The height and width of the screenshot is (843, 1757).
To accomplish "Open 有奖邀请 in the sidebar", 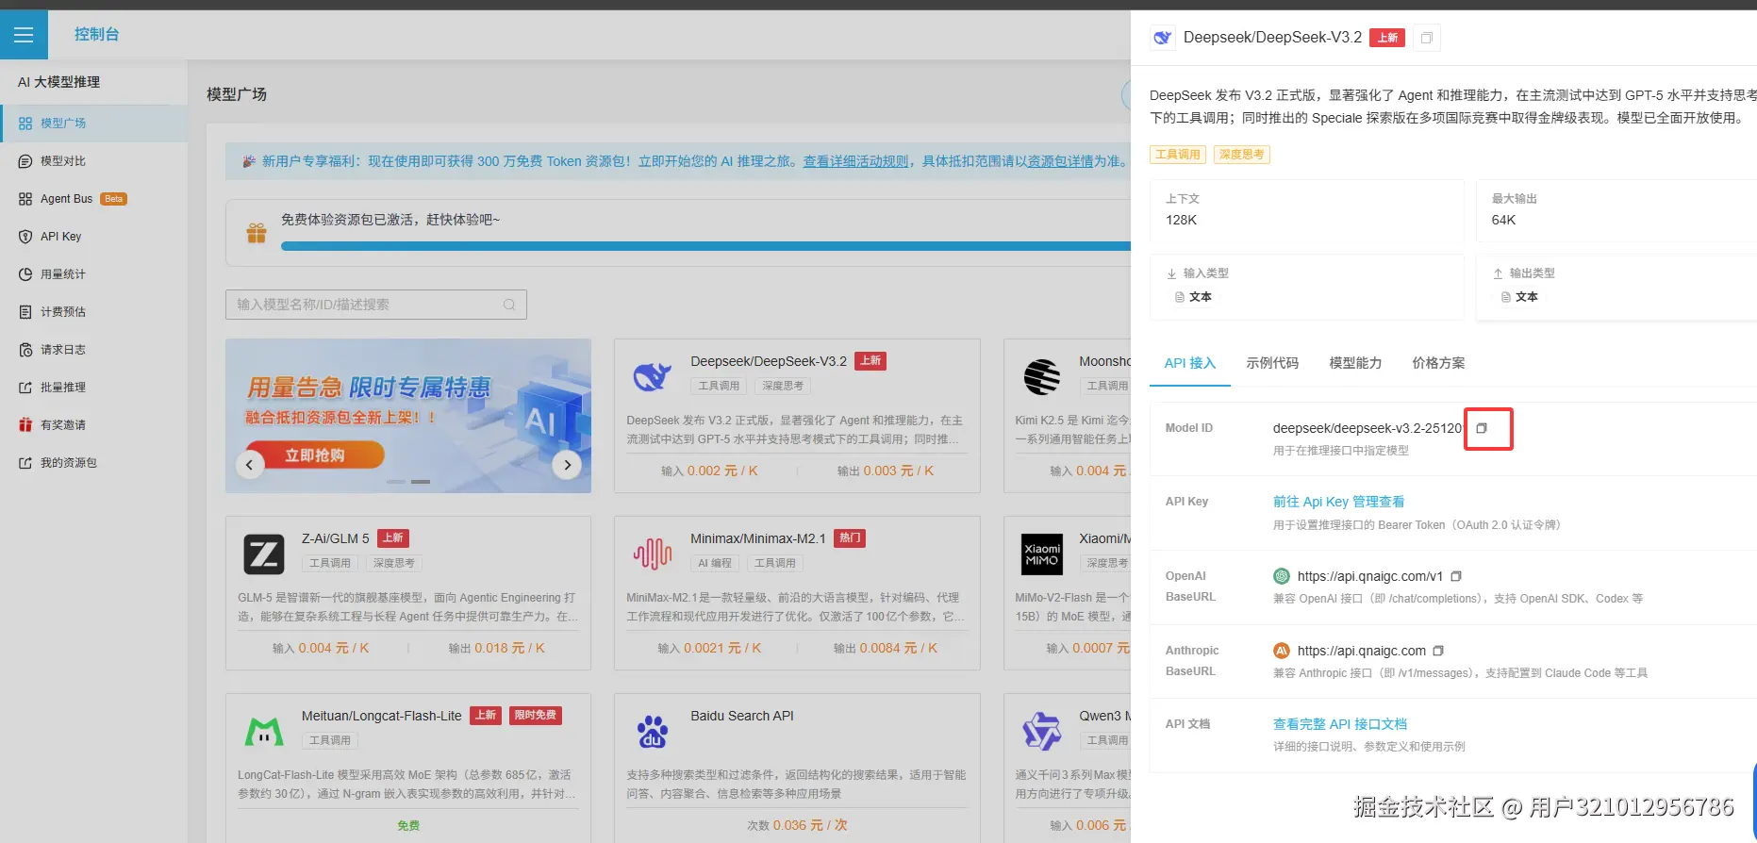I will pos(93,425).
